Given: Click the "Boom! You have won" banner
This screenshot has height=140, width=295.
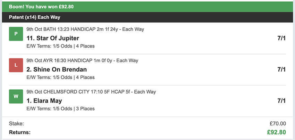Looking at the screenshot, I should [x=41, y=7].
